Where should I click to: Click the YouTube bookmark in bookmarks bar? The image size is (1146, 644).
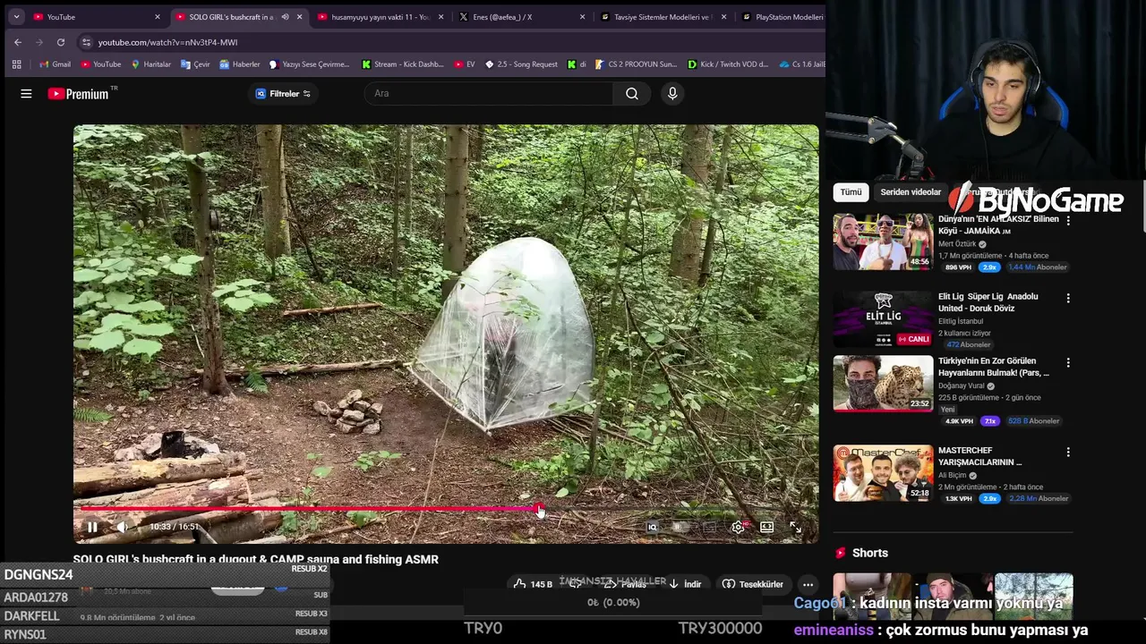[x=101, y=64]
